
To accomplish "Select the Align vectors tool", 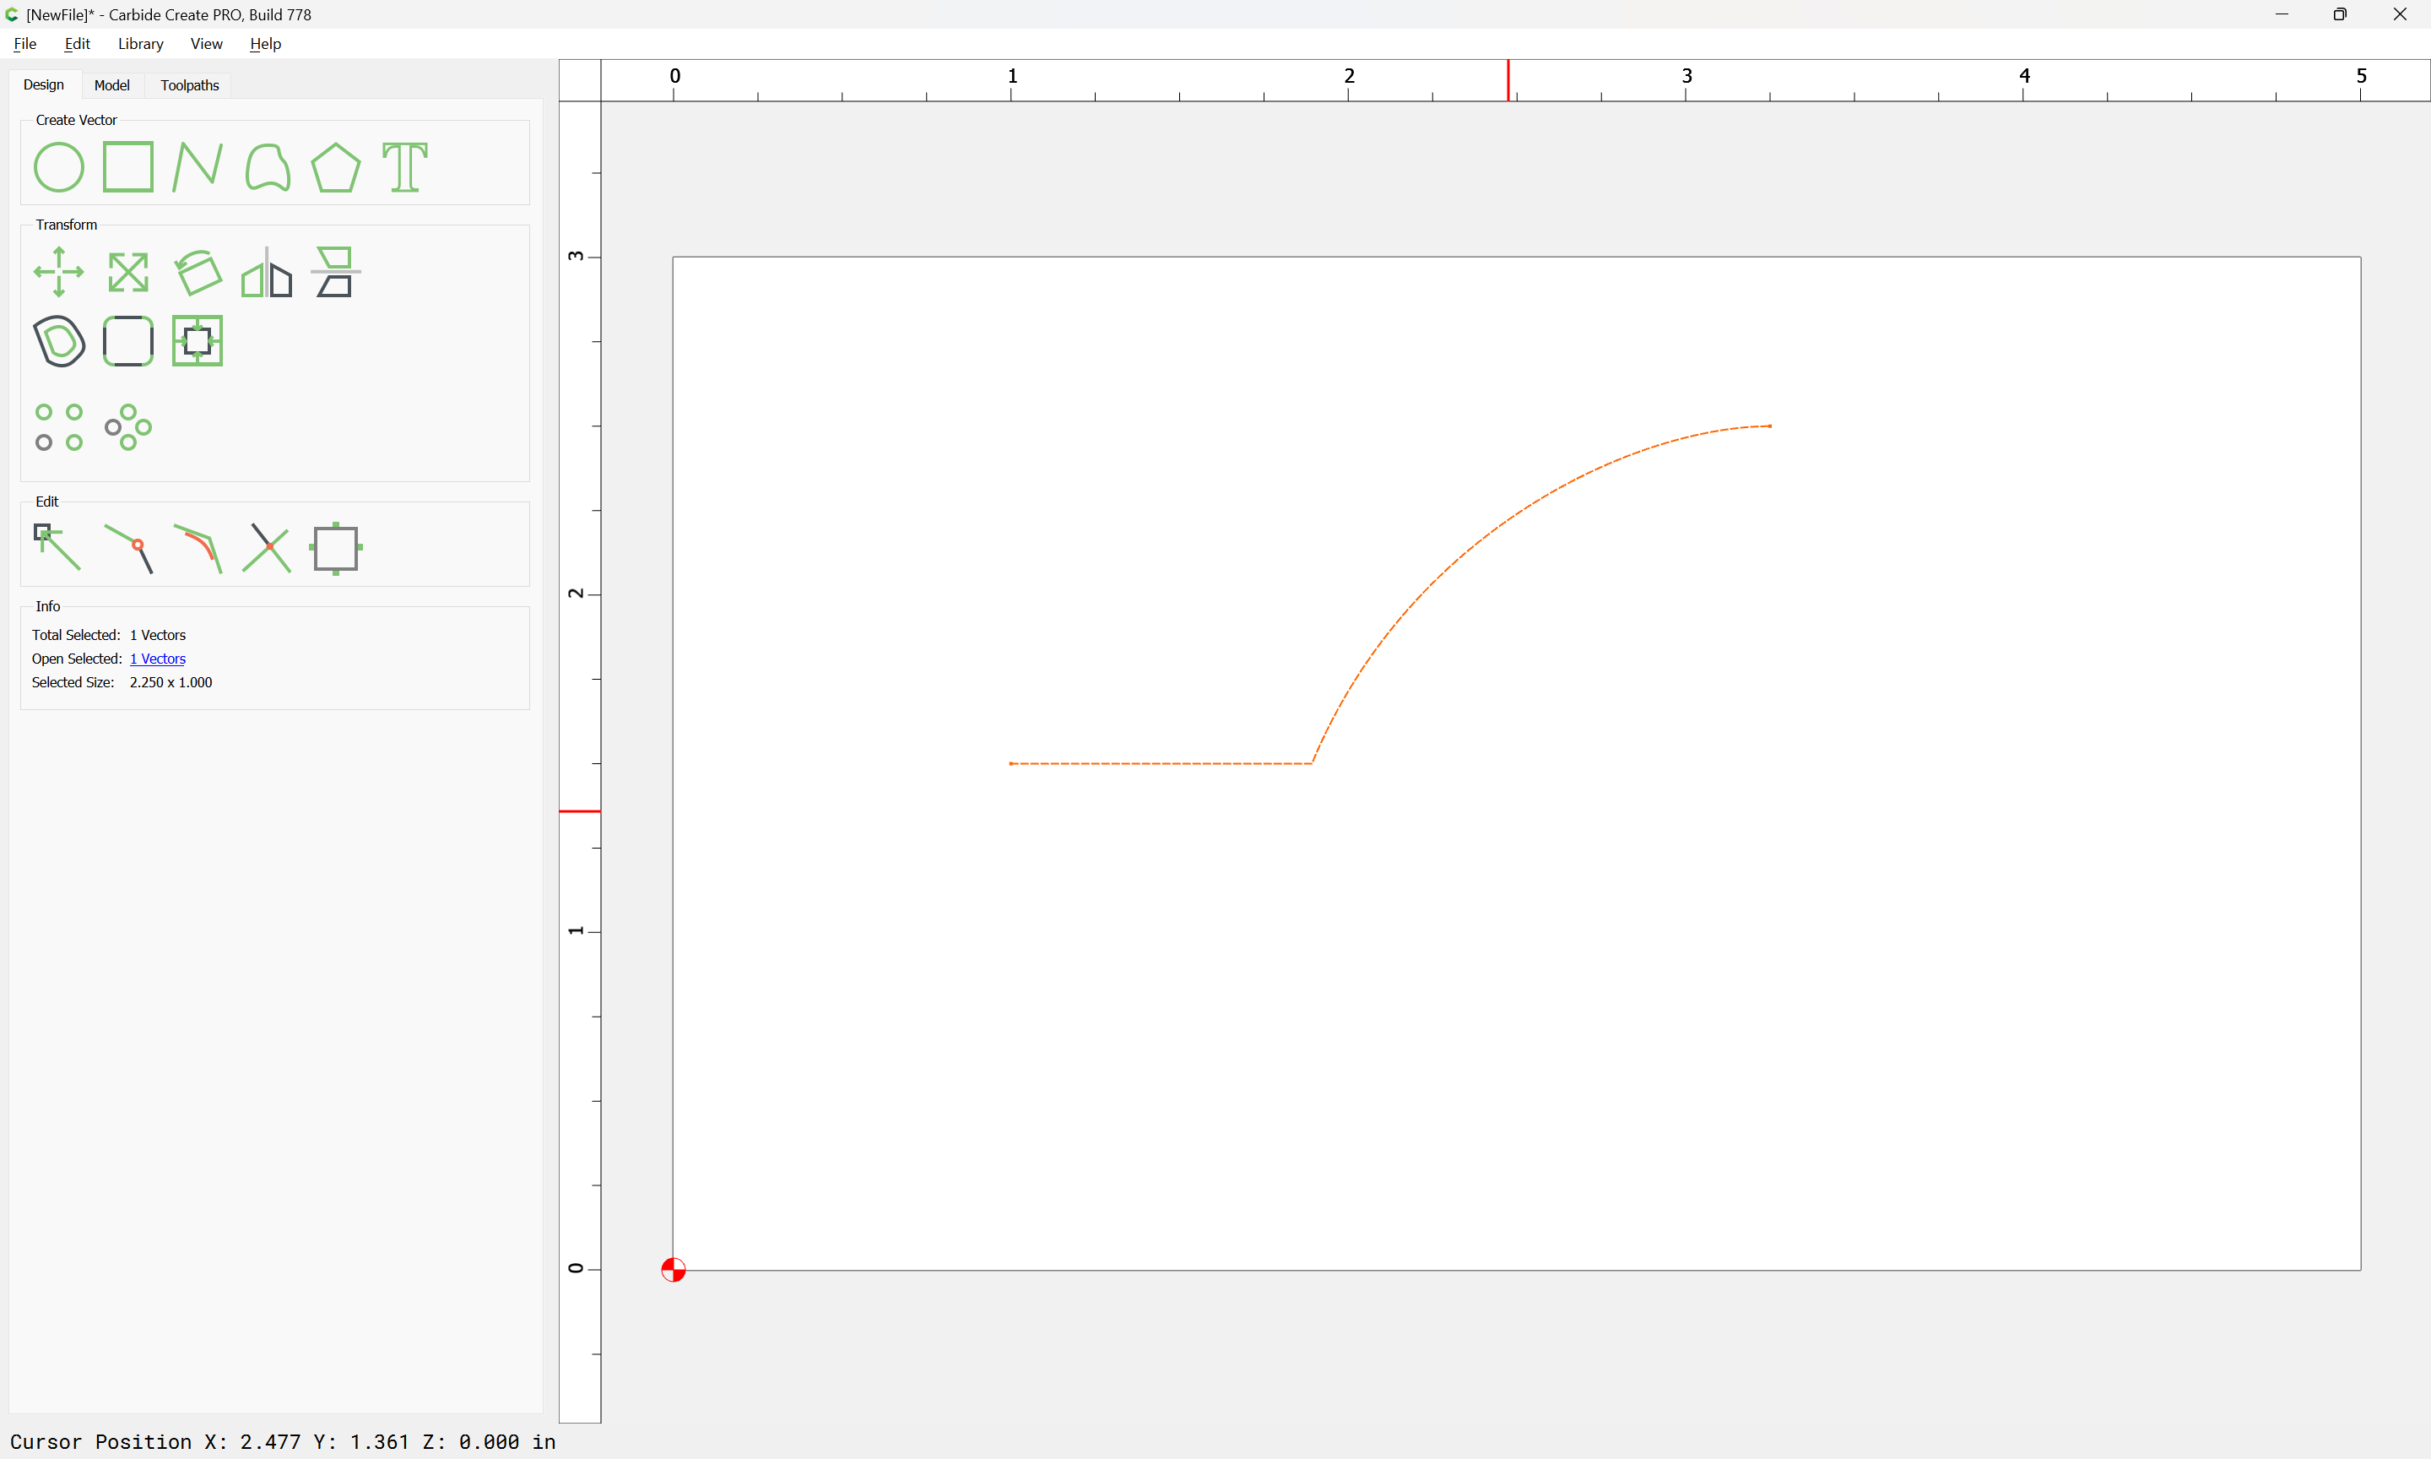I will [x=336, y=273].
